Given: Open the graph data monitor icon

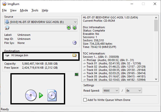Looking at the screenshot, I should click(77, 74).
